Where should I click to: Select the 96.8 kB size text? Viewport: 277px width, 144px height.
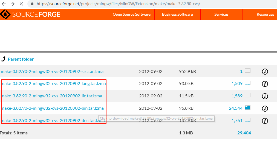[x=186, y=108]
